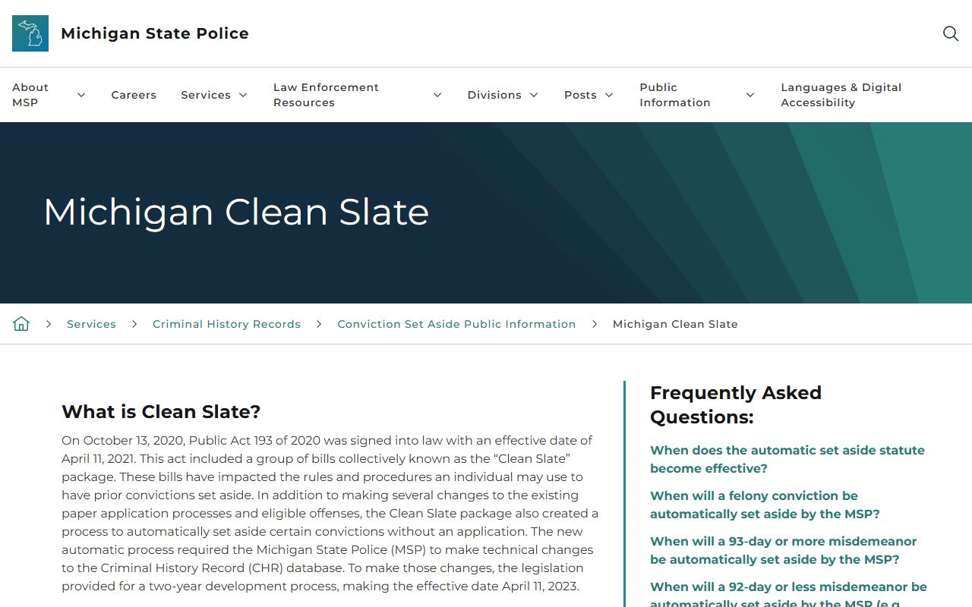Open the Posts navigation item
Viewport: 972px width, 607px height.
pos(580,95)
